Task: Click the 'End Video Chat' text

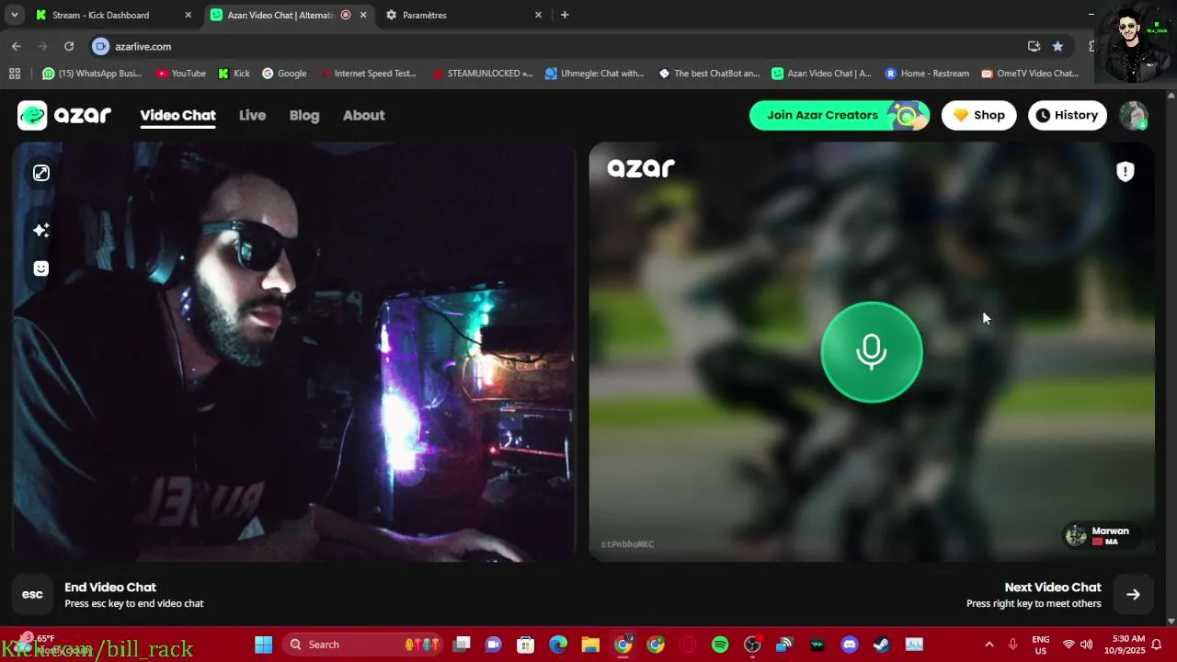Action: (110, 587)
